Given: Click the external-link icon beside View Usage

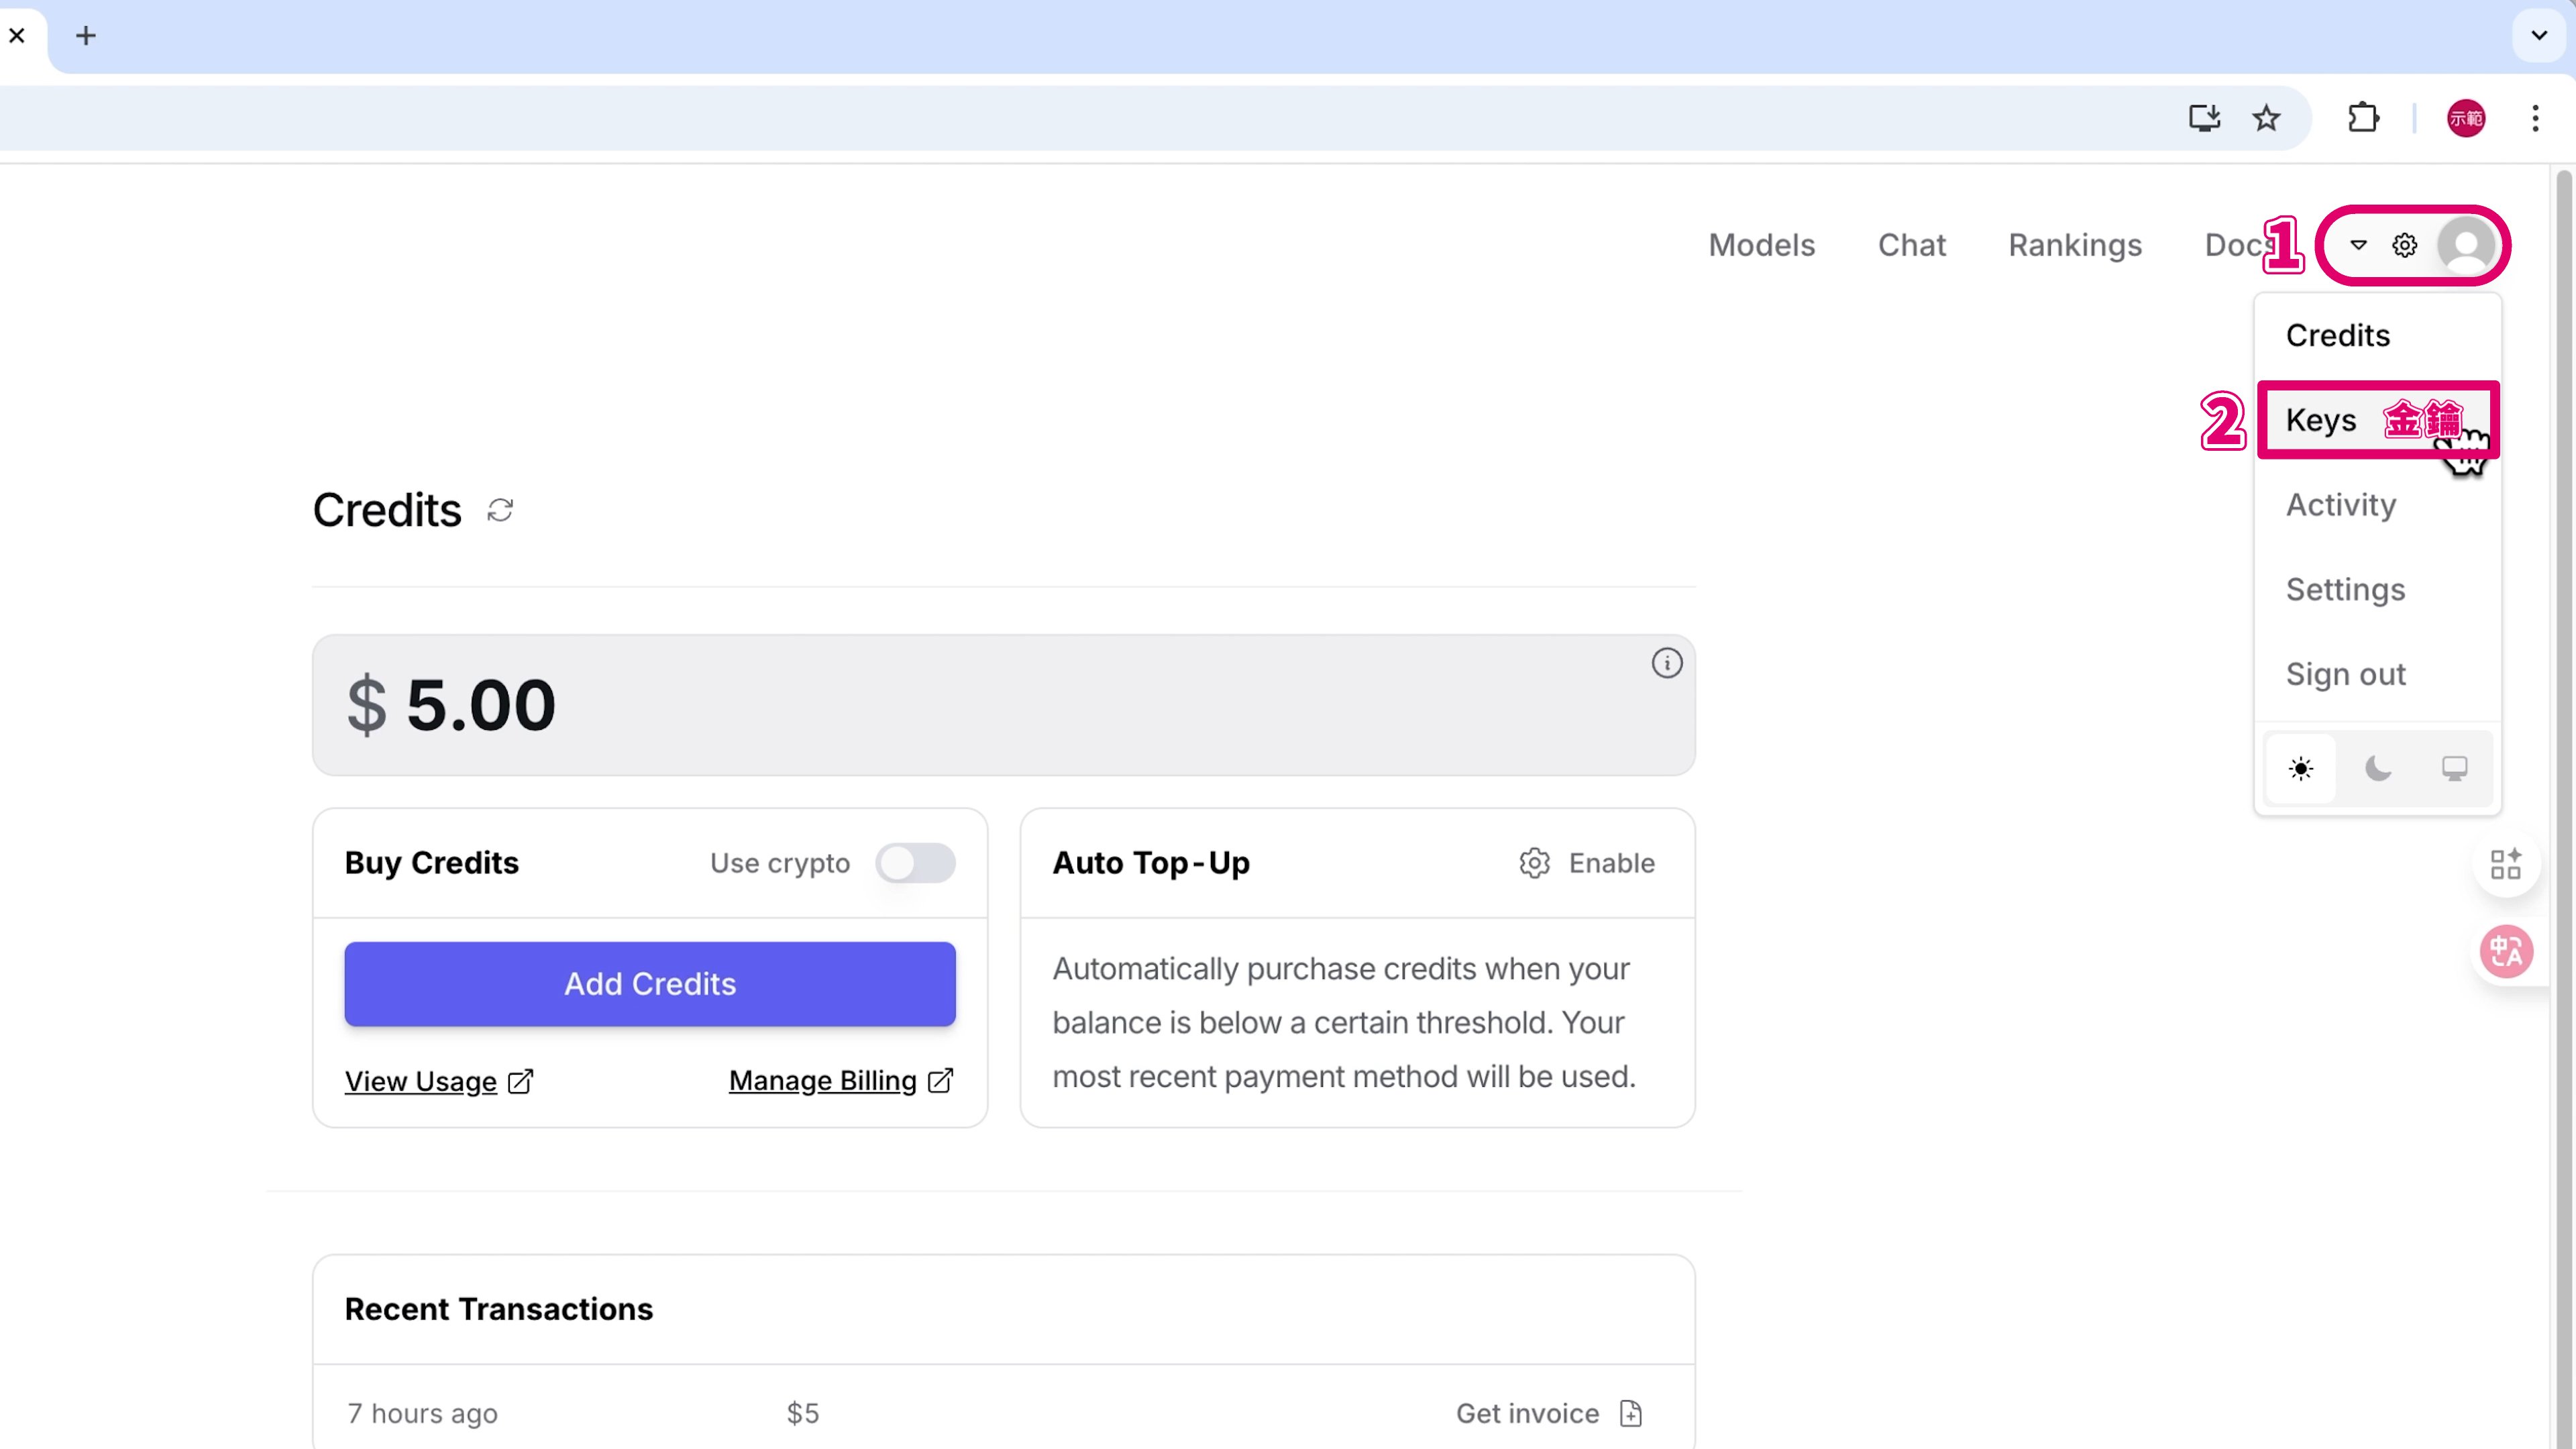Looking at the screenshot, I should coord(521,1081).
